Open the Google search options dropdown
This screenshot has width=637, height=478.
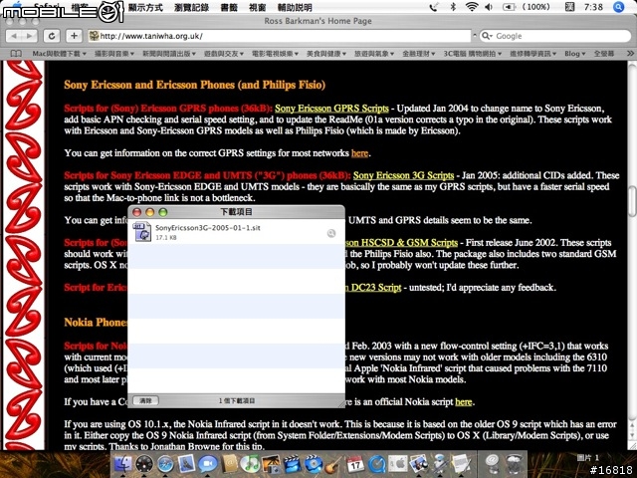point(487,36)
